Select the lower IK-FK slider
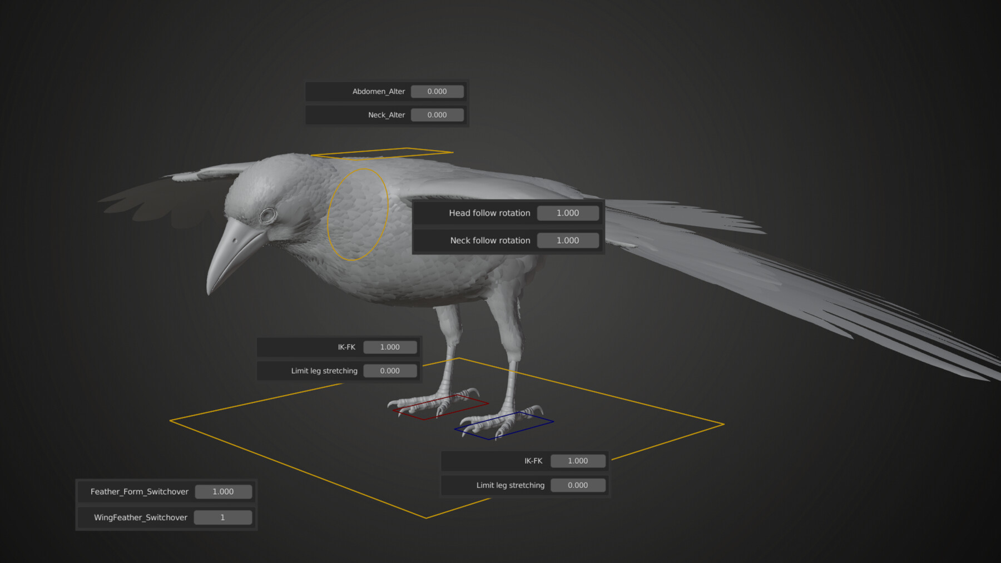1001x563 pixels. click(x=578, y=460)
